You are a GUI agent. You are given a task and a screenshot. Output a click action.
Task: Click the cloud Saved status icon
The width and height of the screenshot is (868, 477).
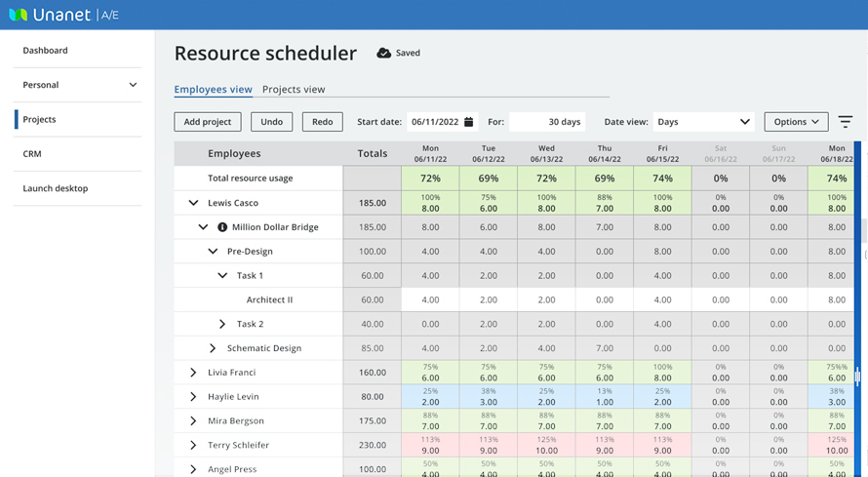tap(383, 53)
